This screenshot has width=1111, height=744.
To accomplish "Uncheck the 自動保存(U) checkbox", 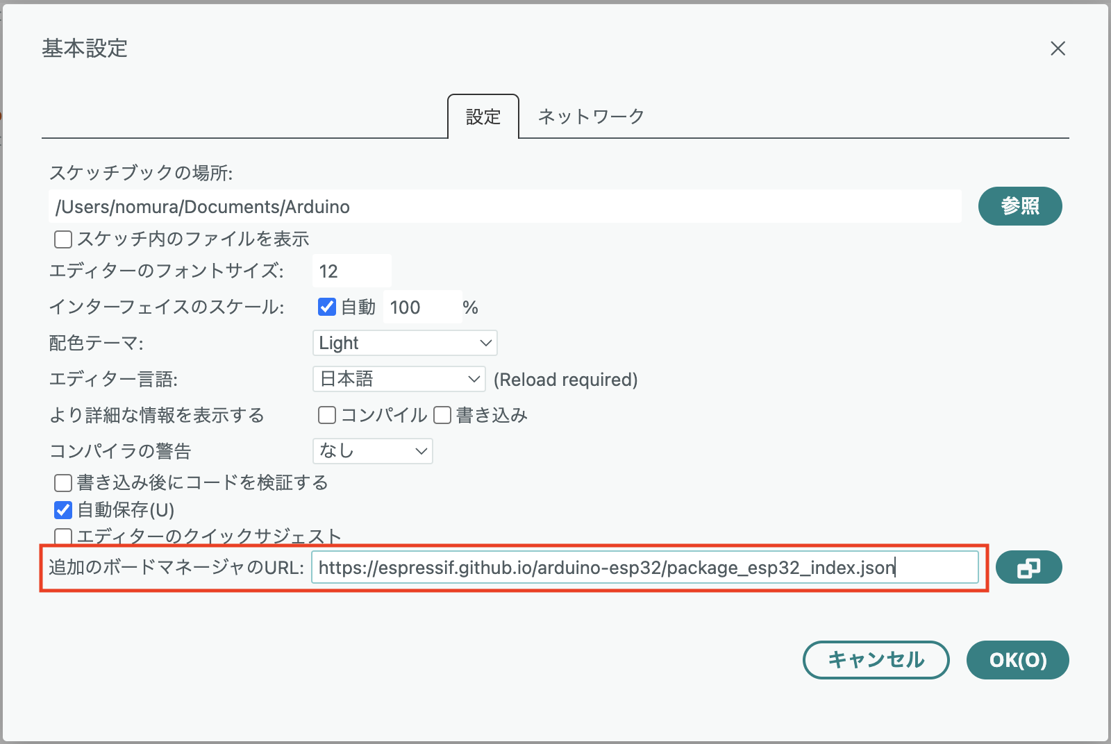I will (63, 510).
